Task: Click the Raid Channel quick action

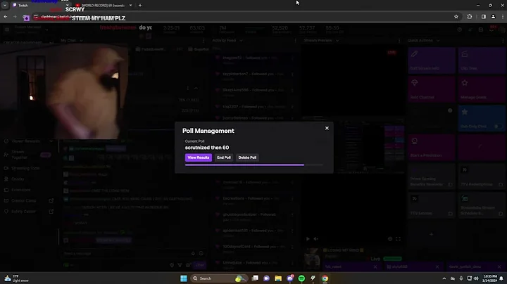Action: click(432, 89)
